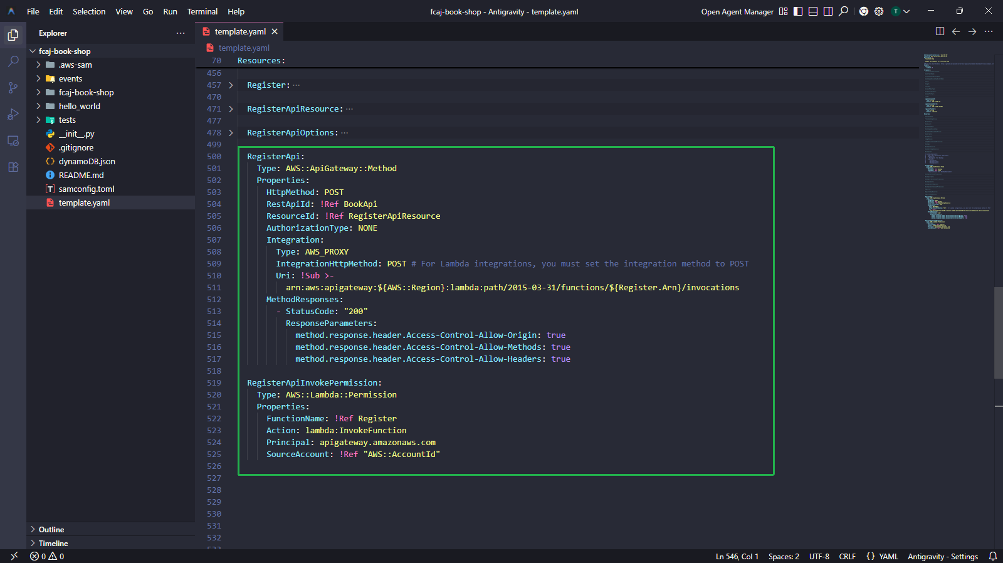Navigate back with the left arrow
This screenshot has height=563, width=1003.
[956, 31]
